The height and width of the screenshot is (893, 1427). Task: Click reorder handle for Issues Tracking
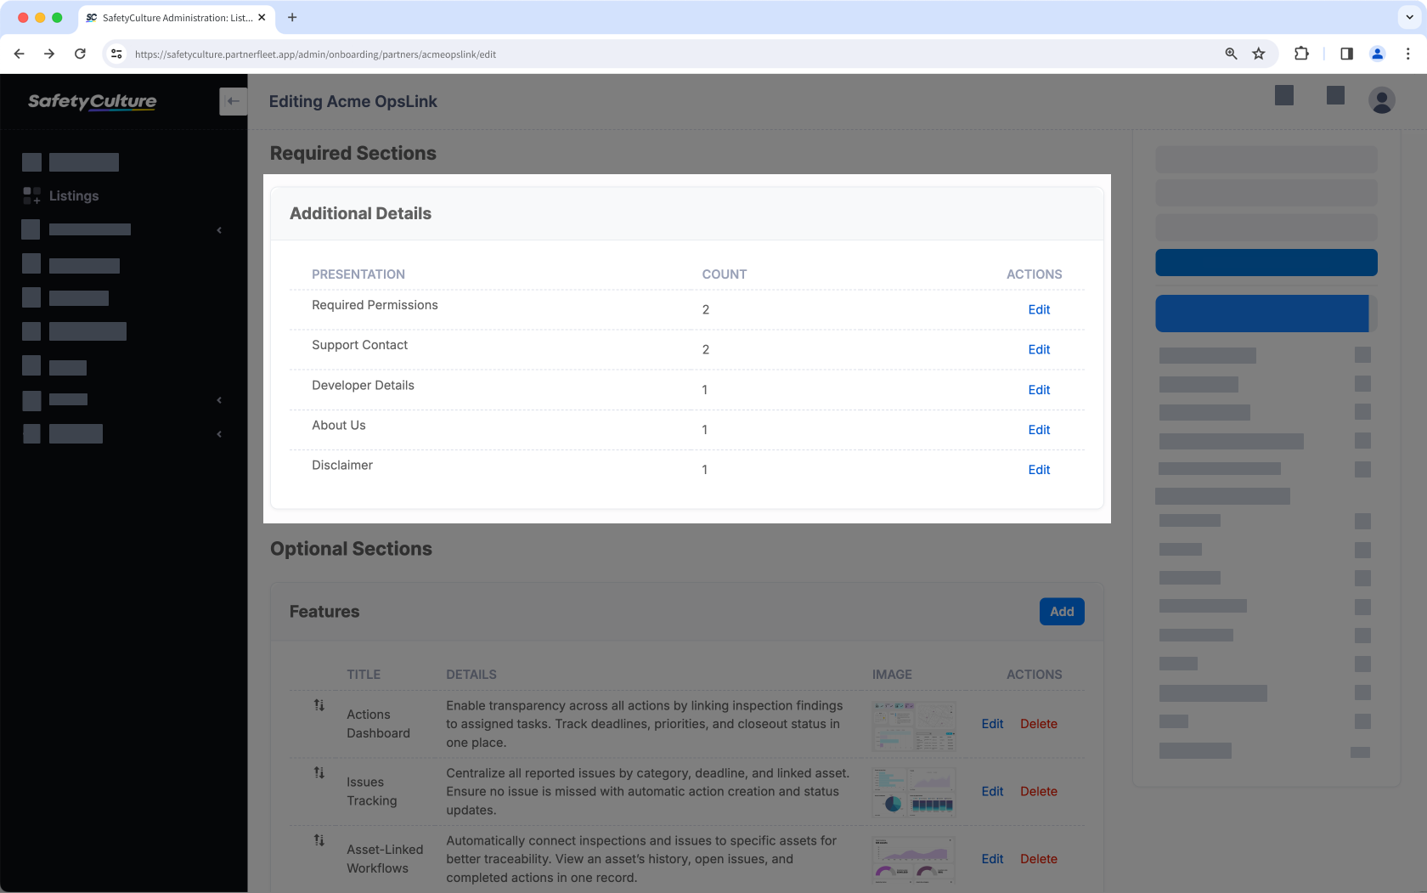pos(319,772)
